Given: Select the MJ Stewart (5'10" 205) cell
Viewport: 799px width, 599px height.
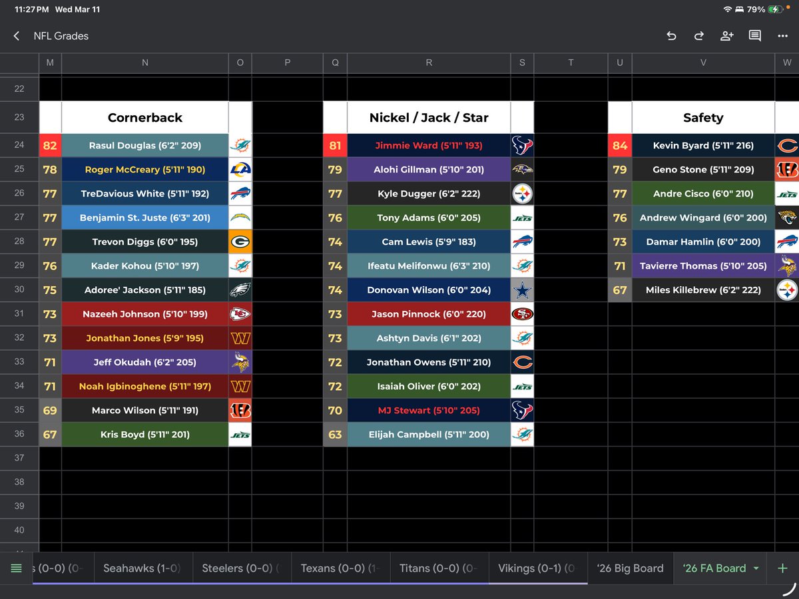Looking at the screenshot, I should click(x=429, y=410).
